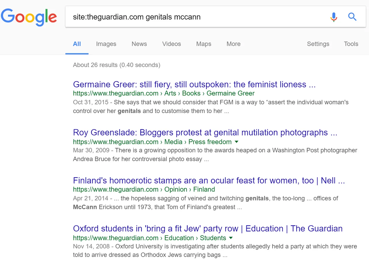Click the Nov 14, 2008 Oxford University snippet

[x=215, y=251]
